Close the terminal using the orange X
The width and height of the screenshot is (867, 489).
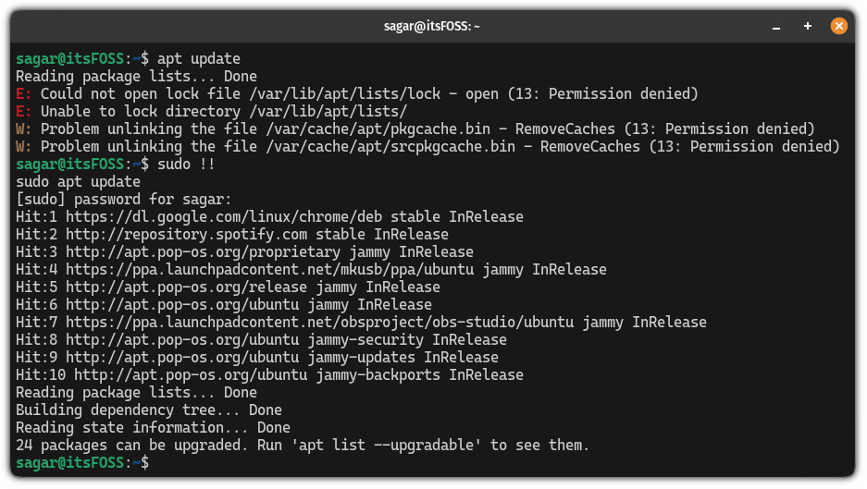click(x=838, y=26)
